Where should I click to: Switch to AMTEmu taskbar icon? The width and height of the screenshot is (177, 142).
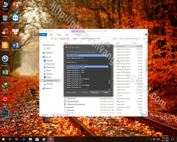(51, 139)
